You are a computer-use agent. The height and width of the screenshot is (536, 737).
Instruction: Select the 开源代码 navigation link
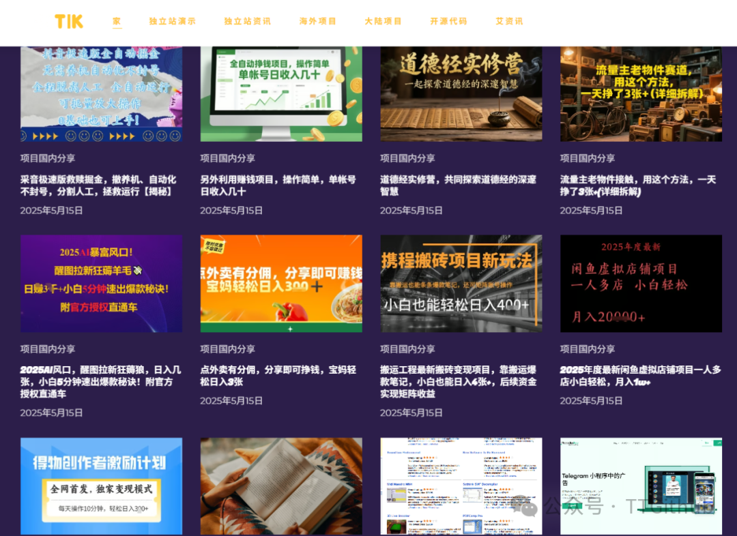[449, 21]
